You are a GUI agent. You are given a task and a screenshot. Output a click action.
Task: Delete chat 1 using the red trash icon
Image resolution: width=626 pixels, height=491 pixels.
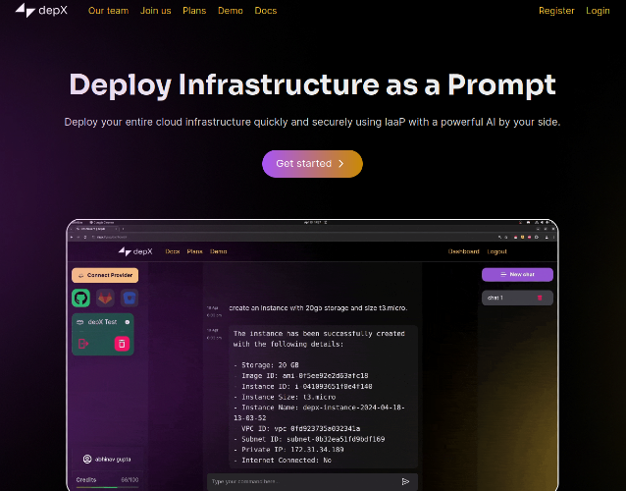click(540, 298)
